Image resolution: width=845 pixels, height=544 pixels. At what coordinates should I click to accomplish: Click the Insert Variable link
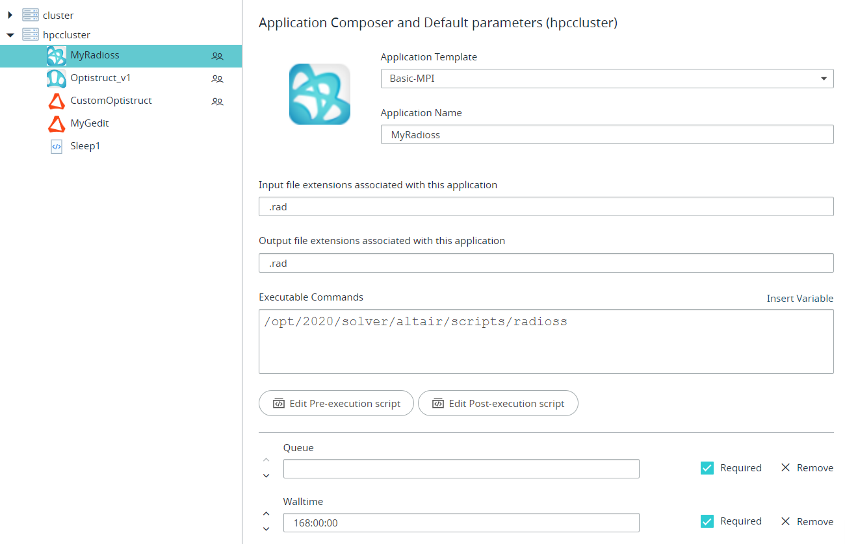(x=799, y=299)
